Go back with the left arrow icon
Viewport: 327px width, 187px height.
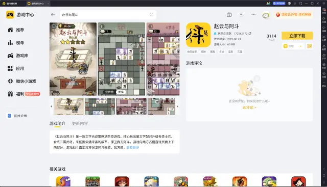(53, 15)
